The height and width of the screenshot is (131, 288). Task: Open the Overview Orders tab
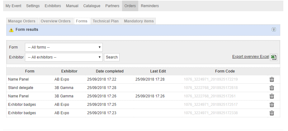tap(56, 21)
